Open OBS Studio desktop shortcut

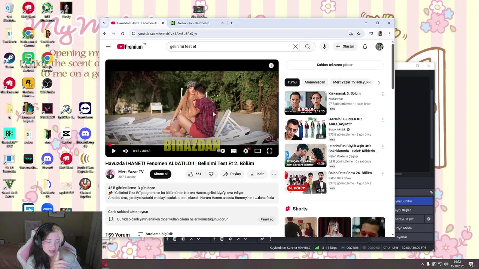pyautogui.click(x=47, y=86)
